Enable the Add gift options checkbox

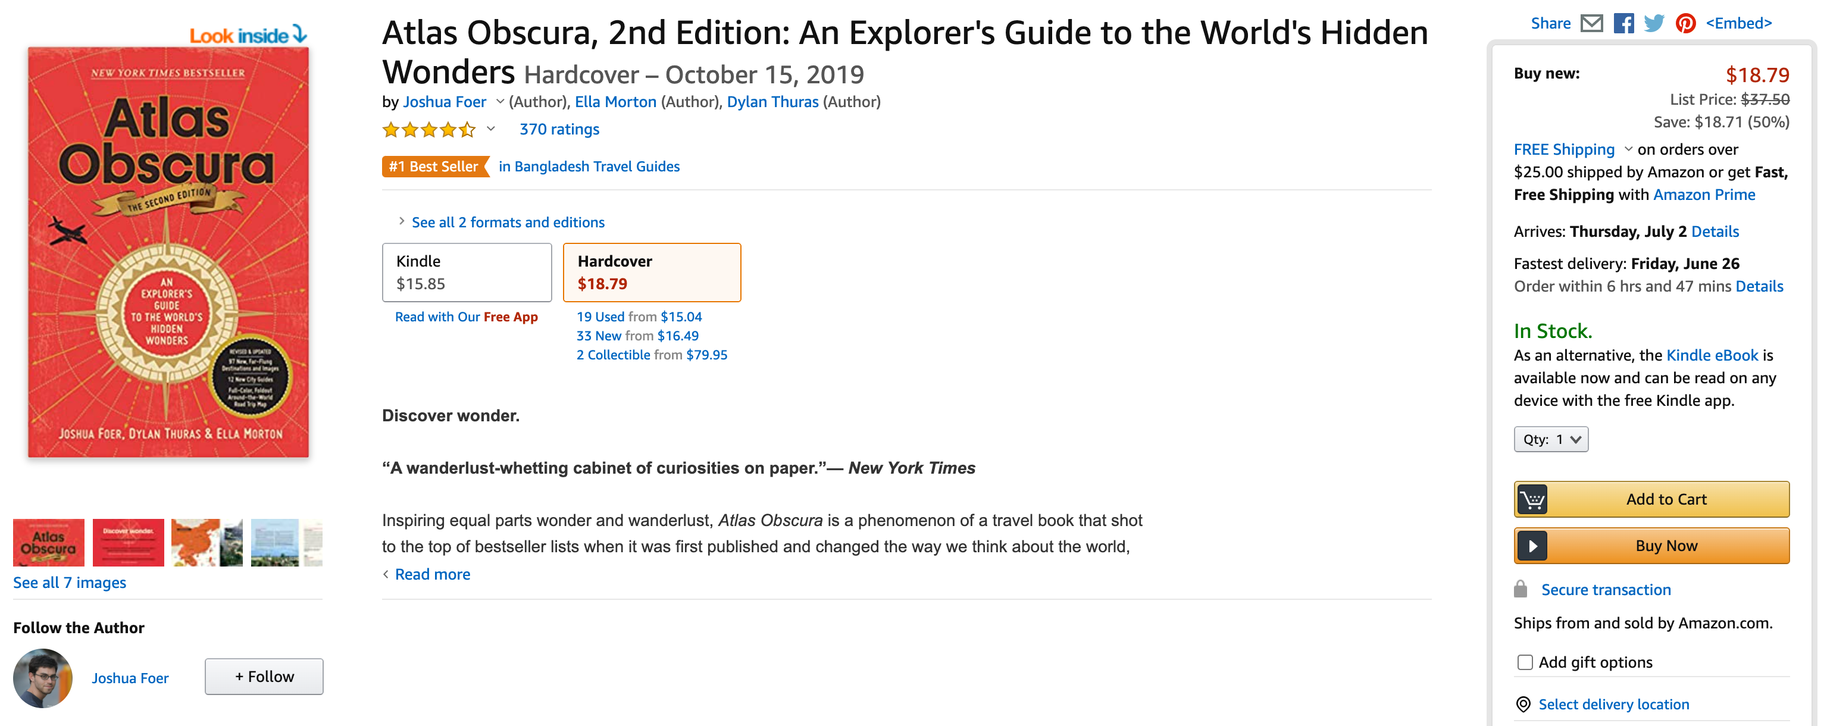1525,662
